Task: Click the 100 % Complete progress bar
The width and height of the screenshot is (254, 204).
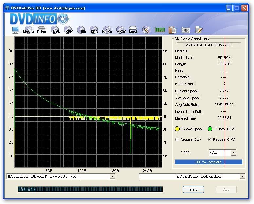Action: (209, 162)
